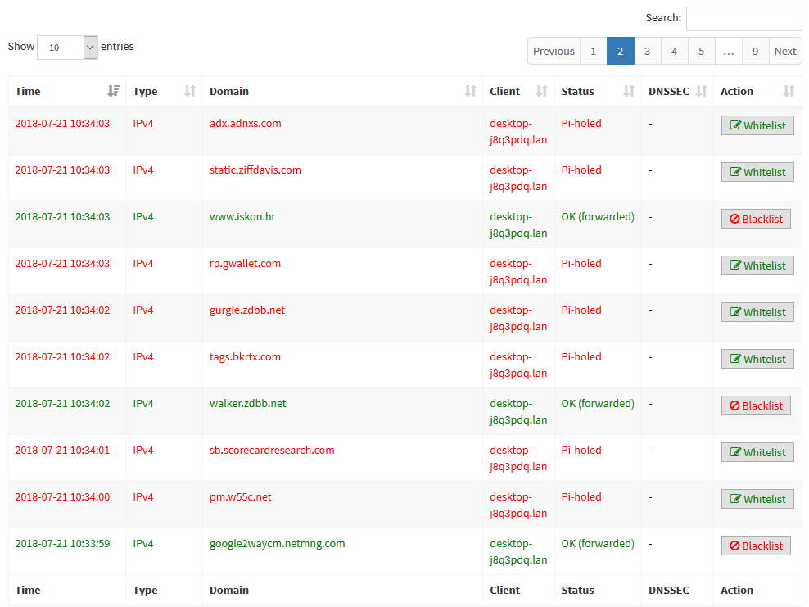
Task: Click the Action column sort arrows
Action: pyautogui.click(x=789, y=91)
